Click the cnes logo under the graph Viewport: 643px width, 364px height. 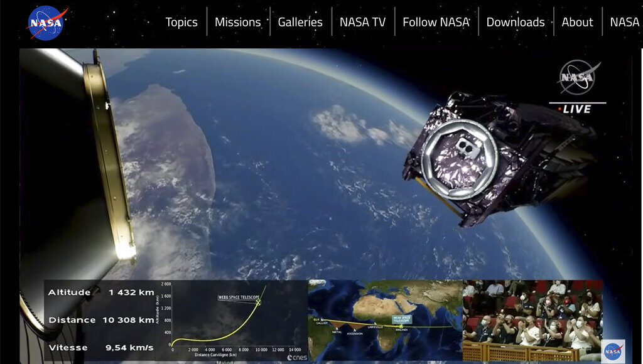point(296,357)
